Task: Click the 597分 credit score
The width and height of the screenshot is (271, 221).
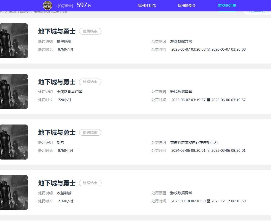Action: click(84, 5)
